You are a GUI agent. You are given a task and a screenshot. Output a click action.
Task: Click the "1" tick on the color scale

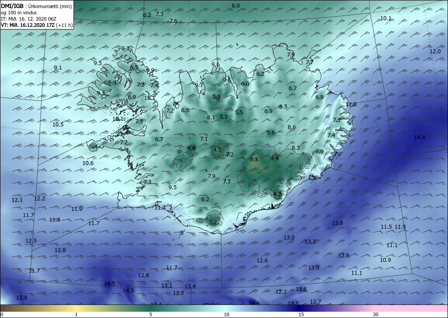point(76,314)
